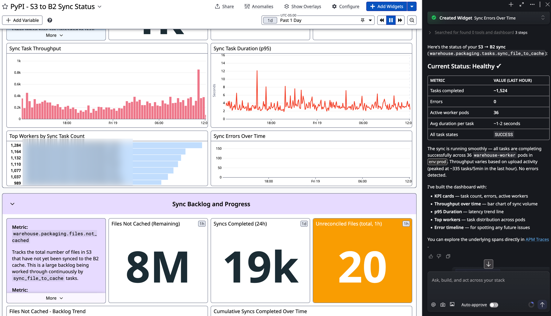The image size is (551, 316).
Task: Collapse Sync Backlog and Progress group
Action: [12, 204]
